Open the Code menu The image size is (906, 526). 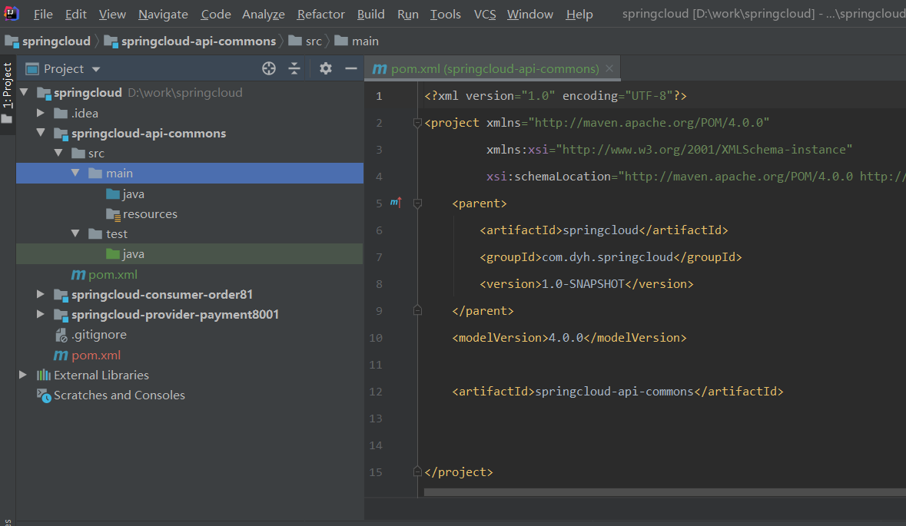click(216, 14)
